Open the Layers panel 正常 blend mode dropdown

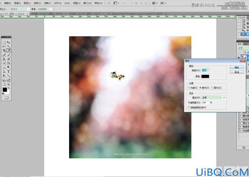click(x=243, y=48)
